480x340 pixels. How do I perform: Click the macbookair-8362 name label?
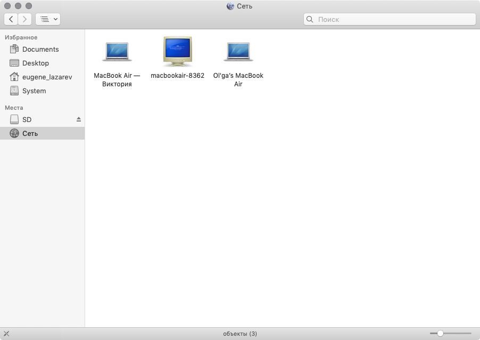[x=178, y=76]
